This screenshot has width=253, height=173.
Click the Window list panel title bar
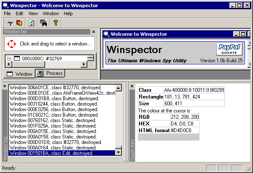(x=46, y=32)
